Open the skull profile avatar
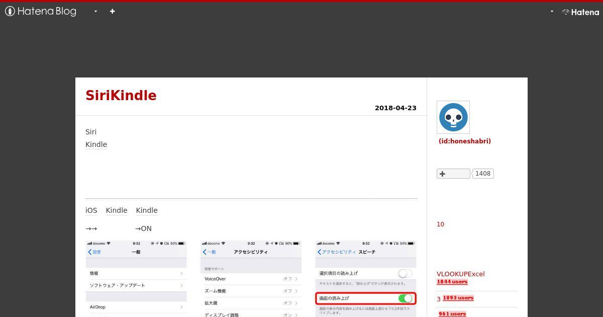The height and width of the screenshot is (317, 603). [453, 117]
